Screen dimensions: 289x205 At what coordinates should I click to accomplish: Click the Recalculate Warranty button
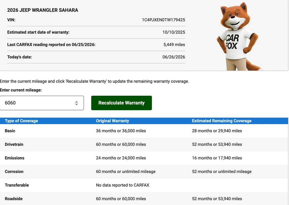point(122,103)
